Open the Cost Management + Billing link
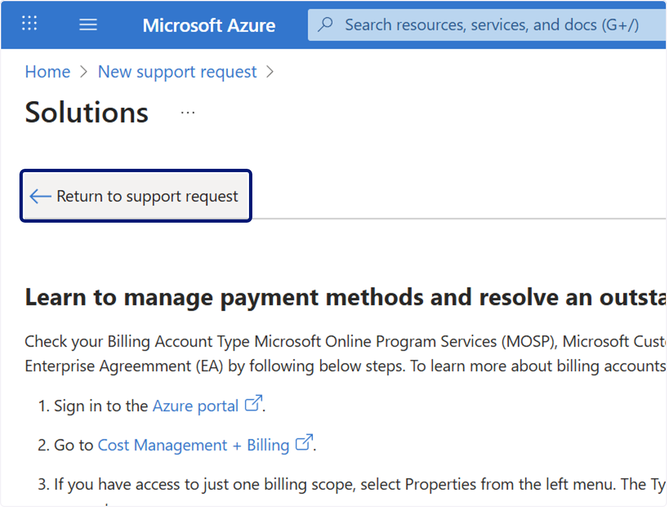 194,445
